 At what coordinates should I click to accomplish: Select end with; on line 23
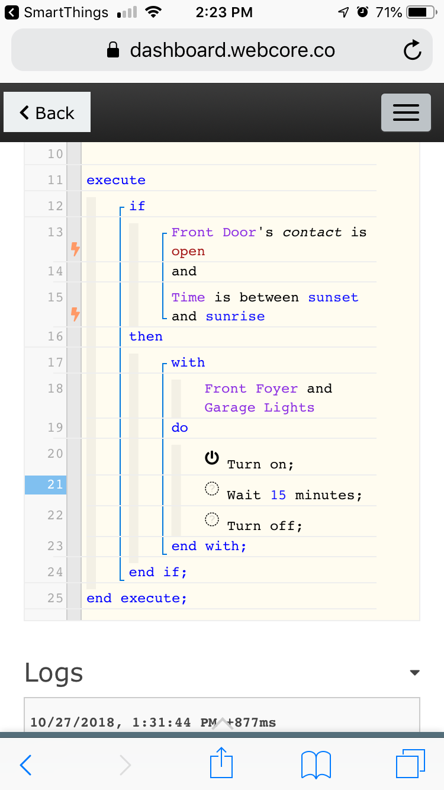(x=209, y=546)
